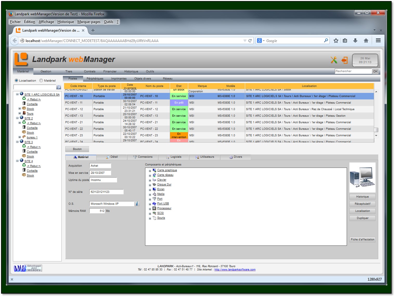395x297 pixels.
Task: Click the orange logout arrow icon
Action: (x=345, y=60)
